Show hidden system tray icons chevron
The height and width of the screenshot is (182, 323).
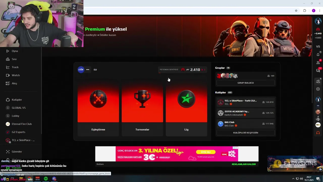pos(293,179)
